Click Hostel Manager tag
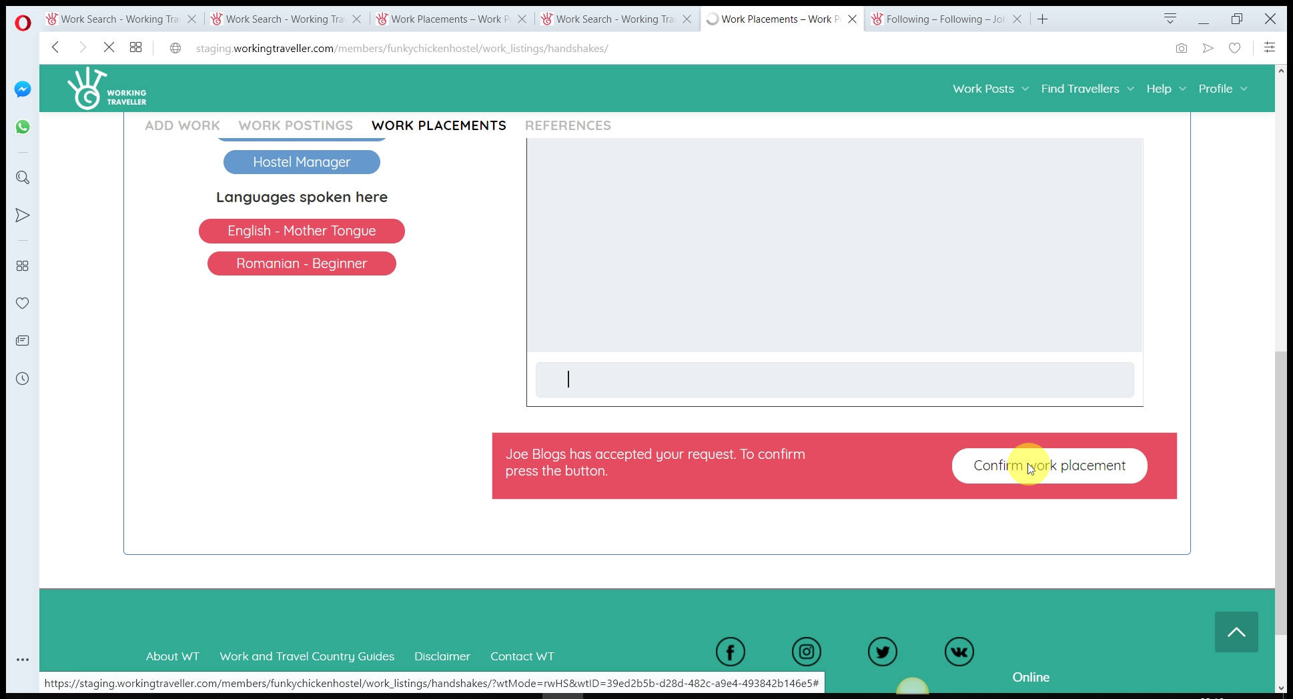This screenshot has width=1293, height=699. [302, 162]
